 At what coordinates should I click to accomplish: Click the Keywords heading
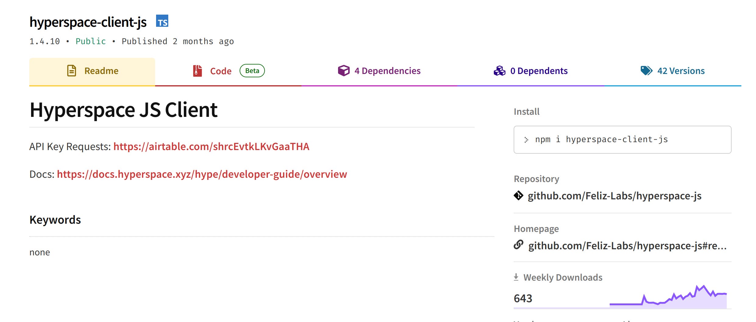tap(55, 220)
